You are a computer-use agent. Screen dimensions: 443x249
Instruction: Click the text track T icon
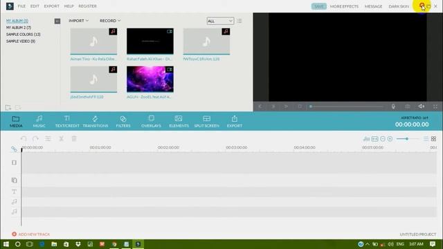[14, 192]
